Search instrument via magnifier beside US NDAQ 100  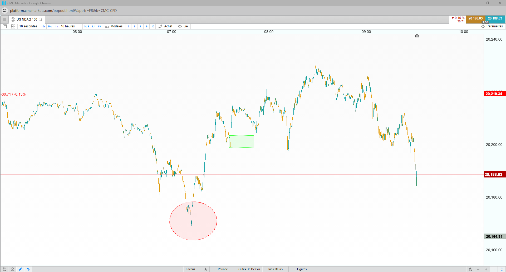[x=41, y=19]
